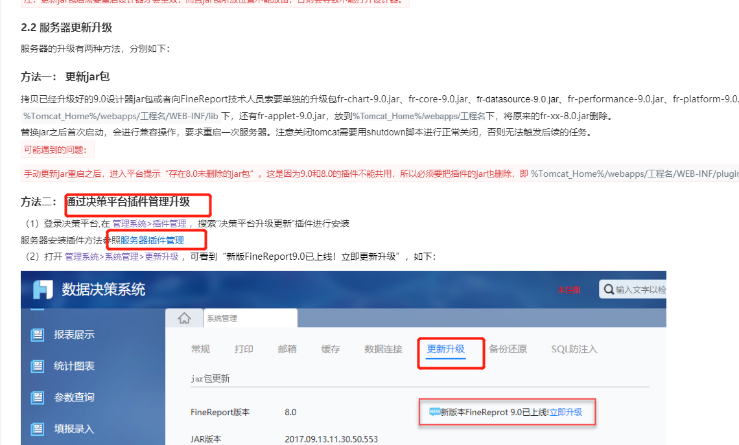Open the 服务器插件管理 link

click(152, 240)
